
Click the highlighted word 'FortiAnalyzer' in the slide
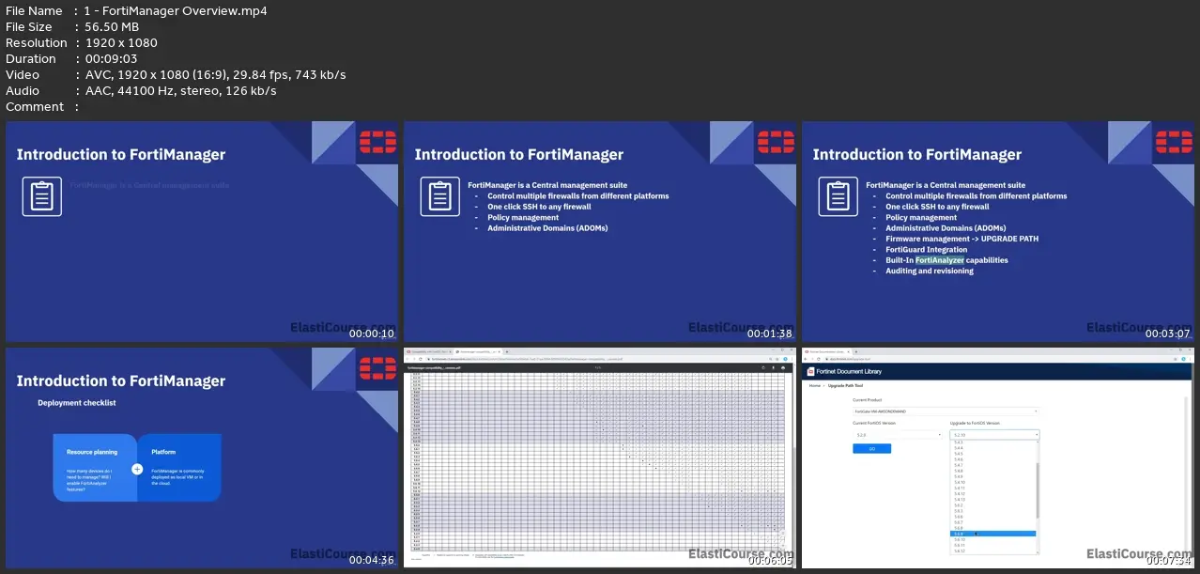(939, 260)
